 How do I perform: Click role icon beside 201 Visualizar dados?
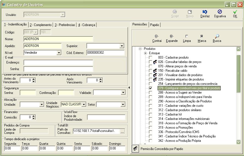point(155,75)
